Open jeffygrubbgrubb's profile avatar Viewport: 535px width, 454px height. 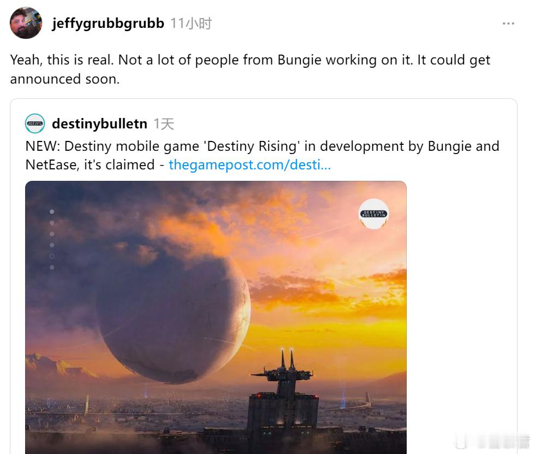coord(26,23)
